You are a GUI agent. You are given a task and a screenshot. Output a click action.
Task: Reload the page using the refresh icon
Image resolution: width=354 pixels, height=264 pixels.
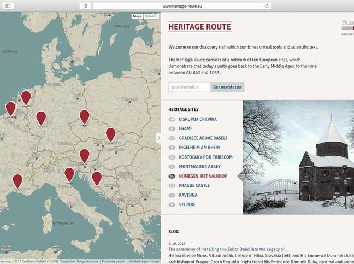pos(267,6)
